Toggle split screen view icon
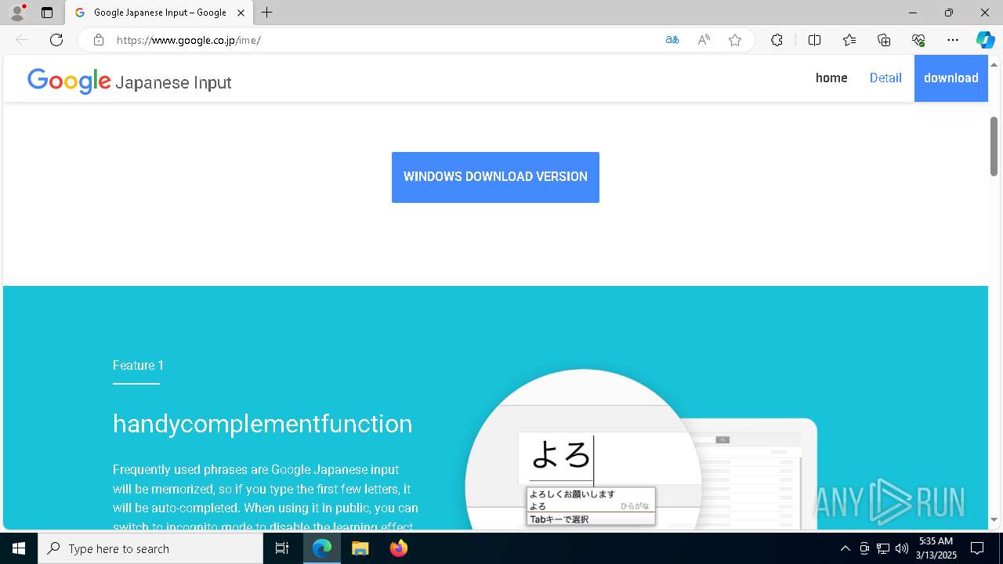 pos(814,40)
